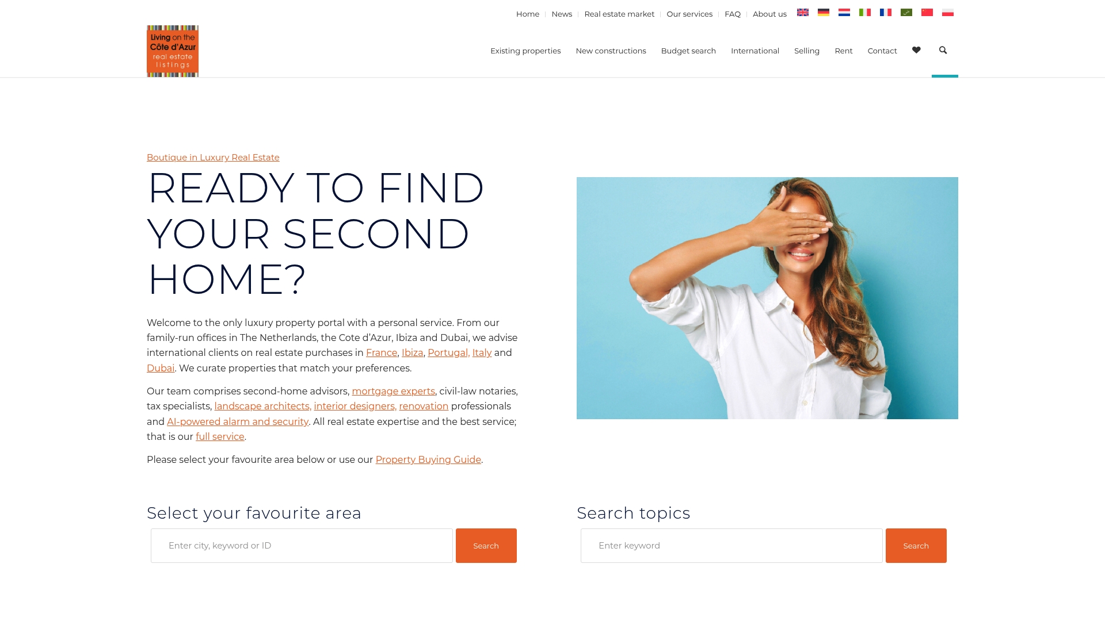Open site search magnifier icon
The height and width of the screenshot is (621, 1105).
943,50
